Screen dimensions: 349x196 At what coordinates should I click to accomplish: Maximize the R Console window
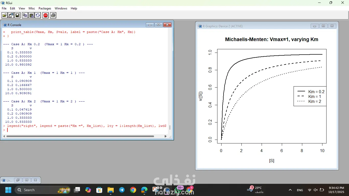click(x=158, y=25)
